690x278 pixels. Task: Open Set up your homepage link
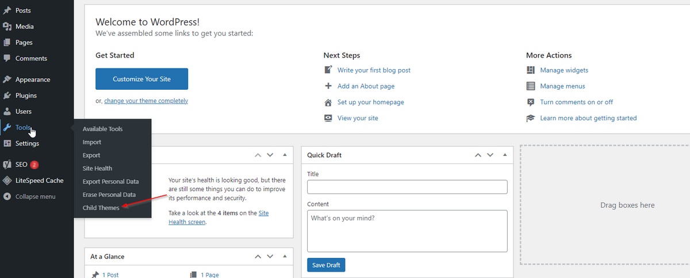click(x=371, y=102)
